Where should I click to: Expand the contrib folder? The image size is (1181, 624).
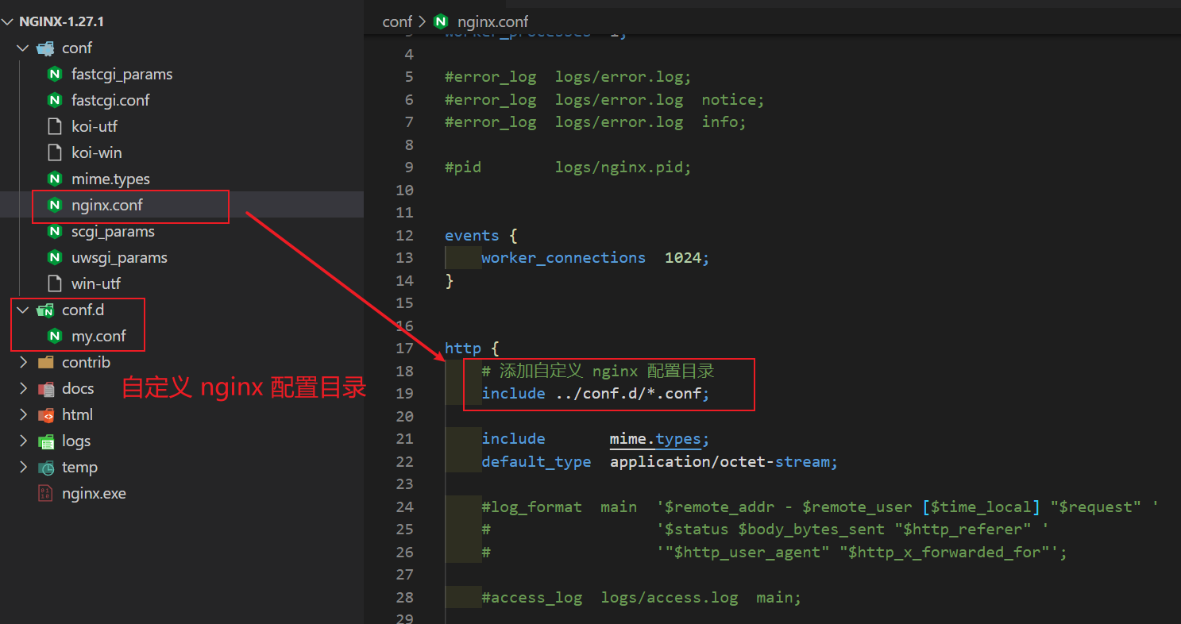[23, 362]
